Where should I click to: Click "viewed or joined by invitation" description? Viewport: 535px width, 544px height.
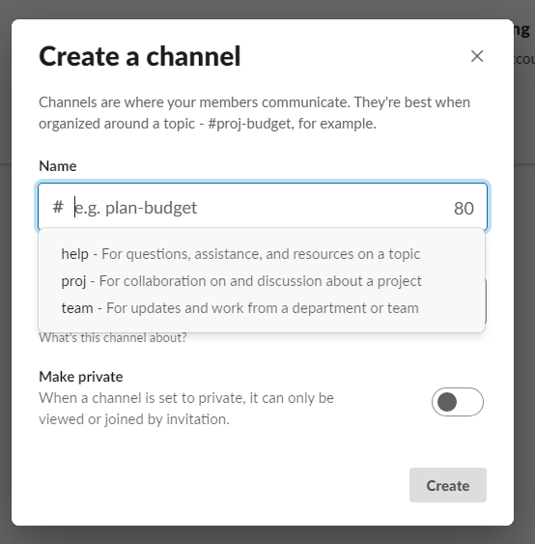(x=134, y=419)
